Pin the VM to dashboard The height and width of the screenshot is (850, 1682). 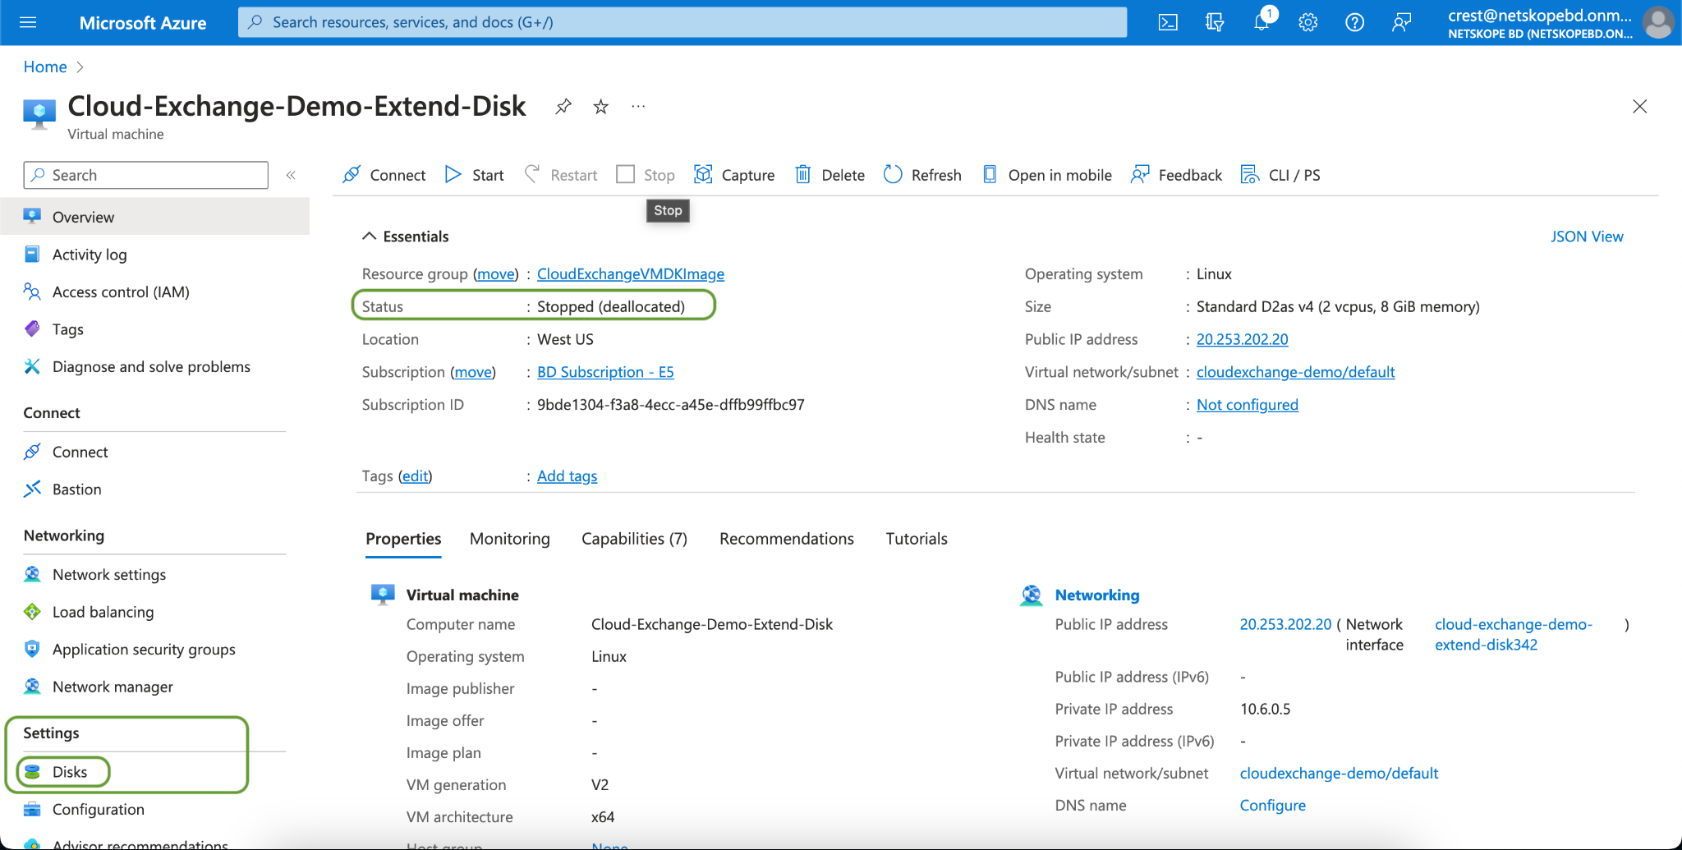pyautogui.click(x=563, y=107)
